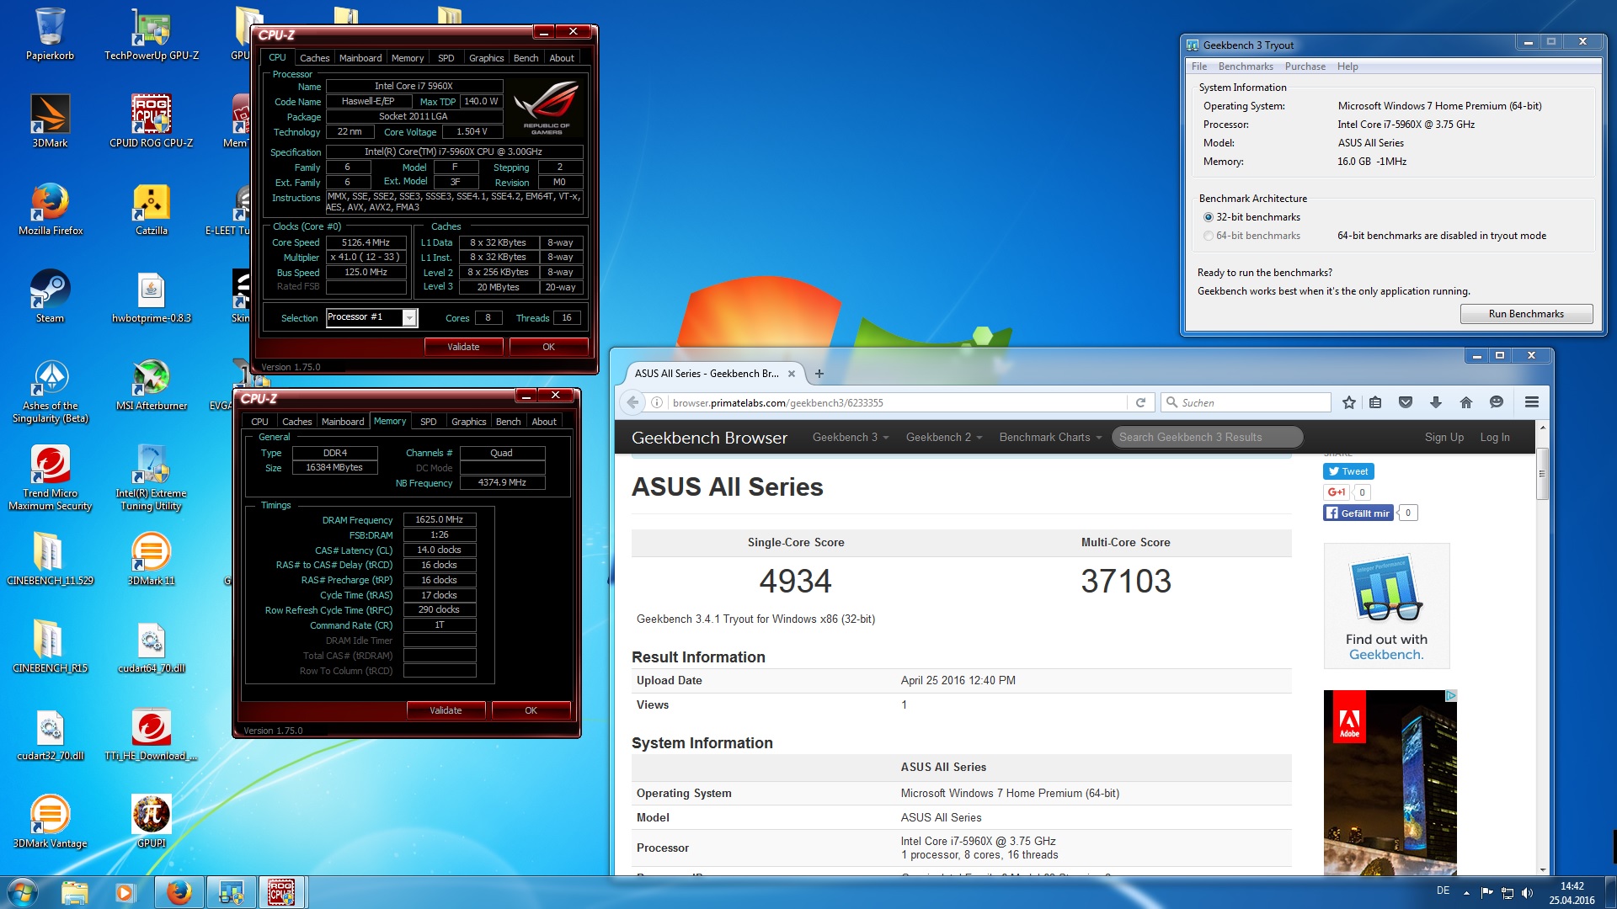Switch to Caches tab in upper CPU-Z
The width and height of the screenshot is (1617, 909).
[314, 58]
